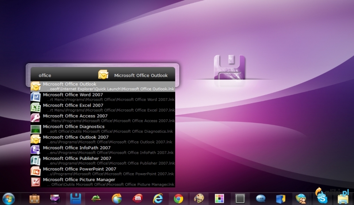Screen dimensions: 354x205
Task: Click the Quick Launch path under the Outlook result
Action: (x=111, y=89)
